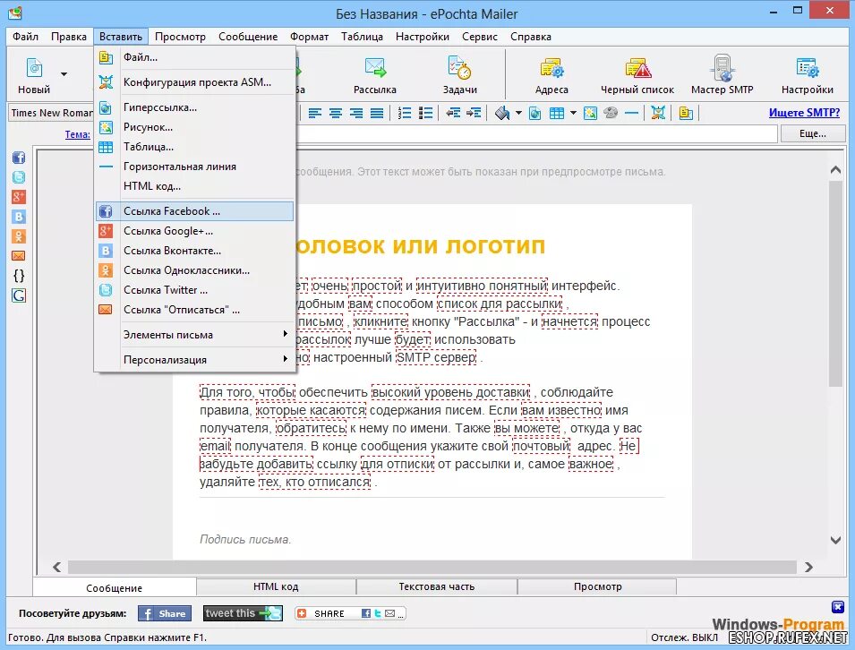Open the Адреса address book icon
This screenshot has height=650, width=855.
551,74
